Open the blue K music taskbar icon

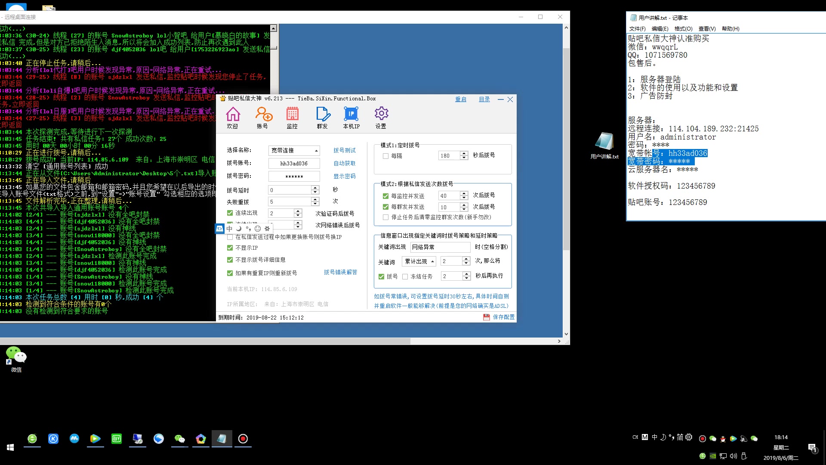(53, 439)
